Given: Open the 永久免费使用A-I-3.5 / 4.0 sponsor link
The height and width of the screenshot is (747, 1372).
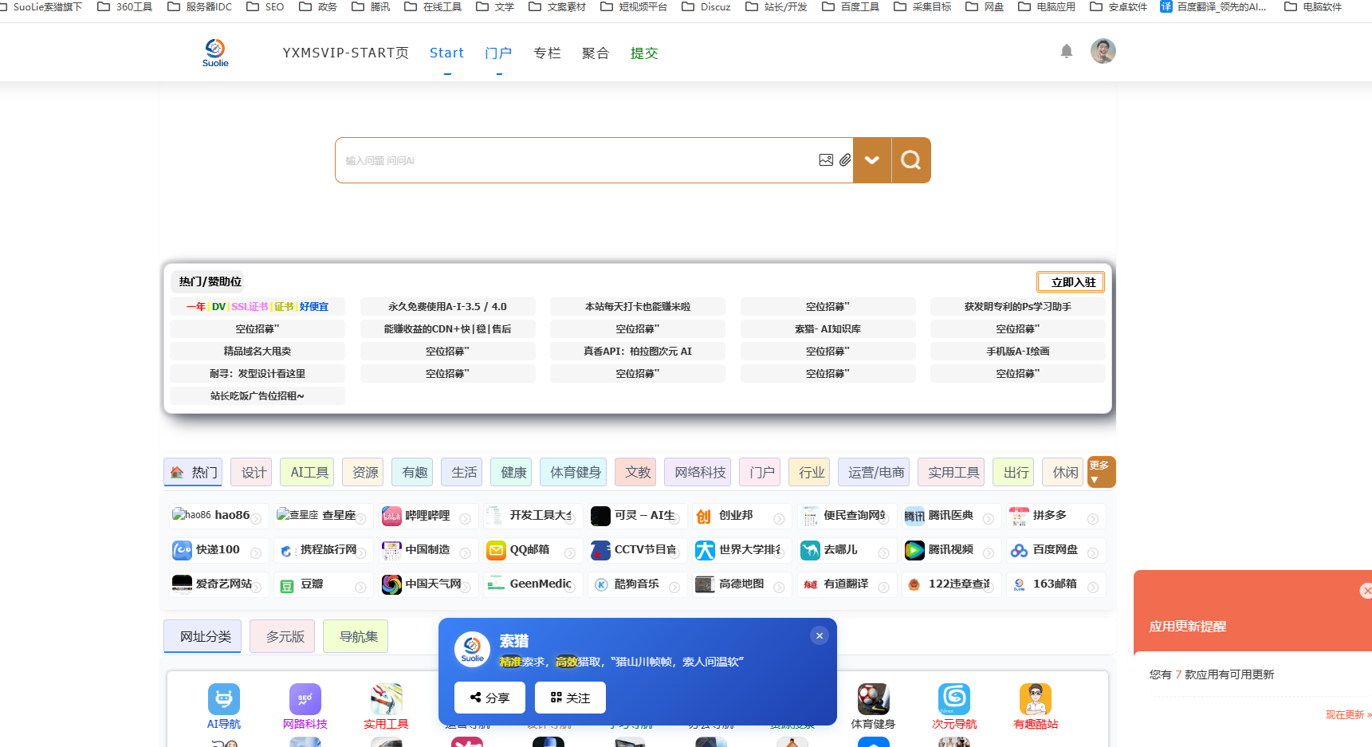Looking at the screenshot, I should pyautogui.click(x=447, y=307).
